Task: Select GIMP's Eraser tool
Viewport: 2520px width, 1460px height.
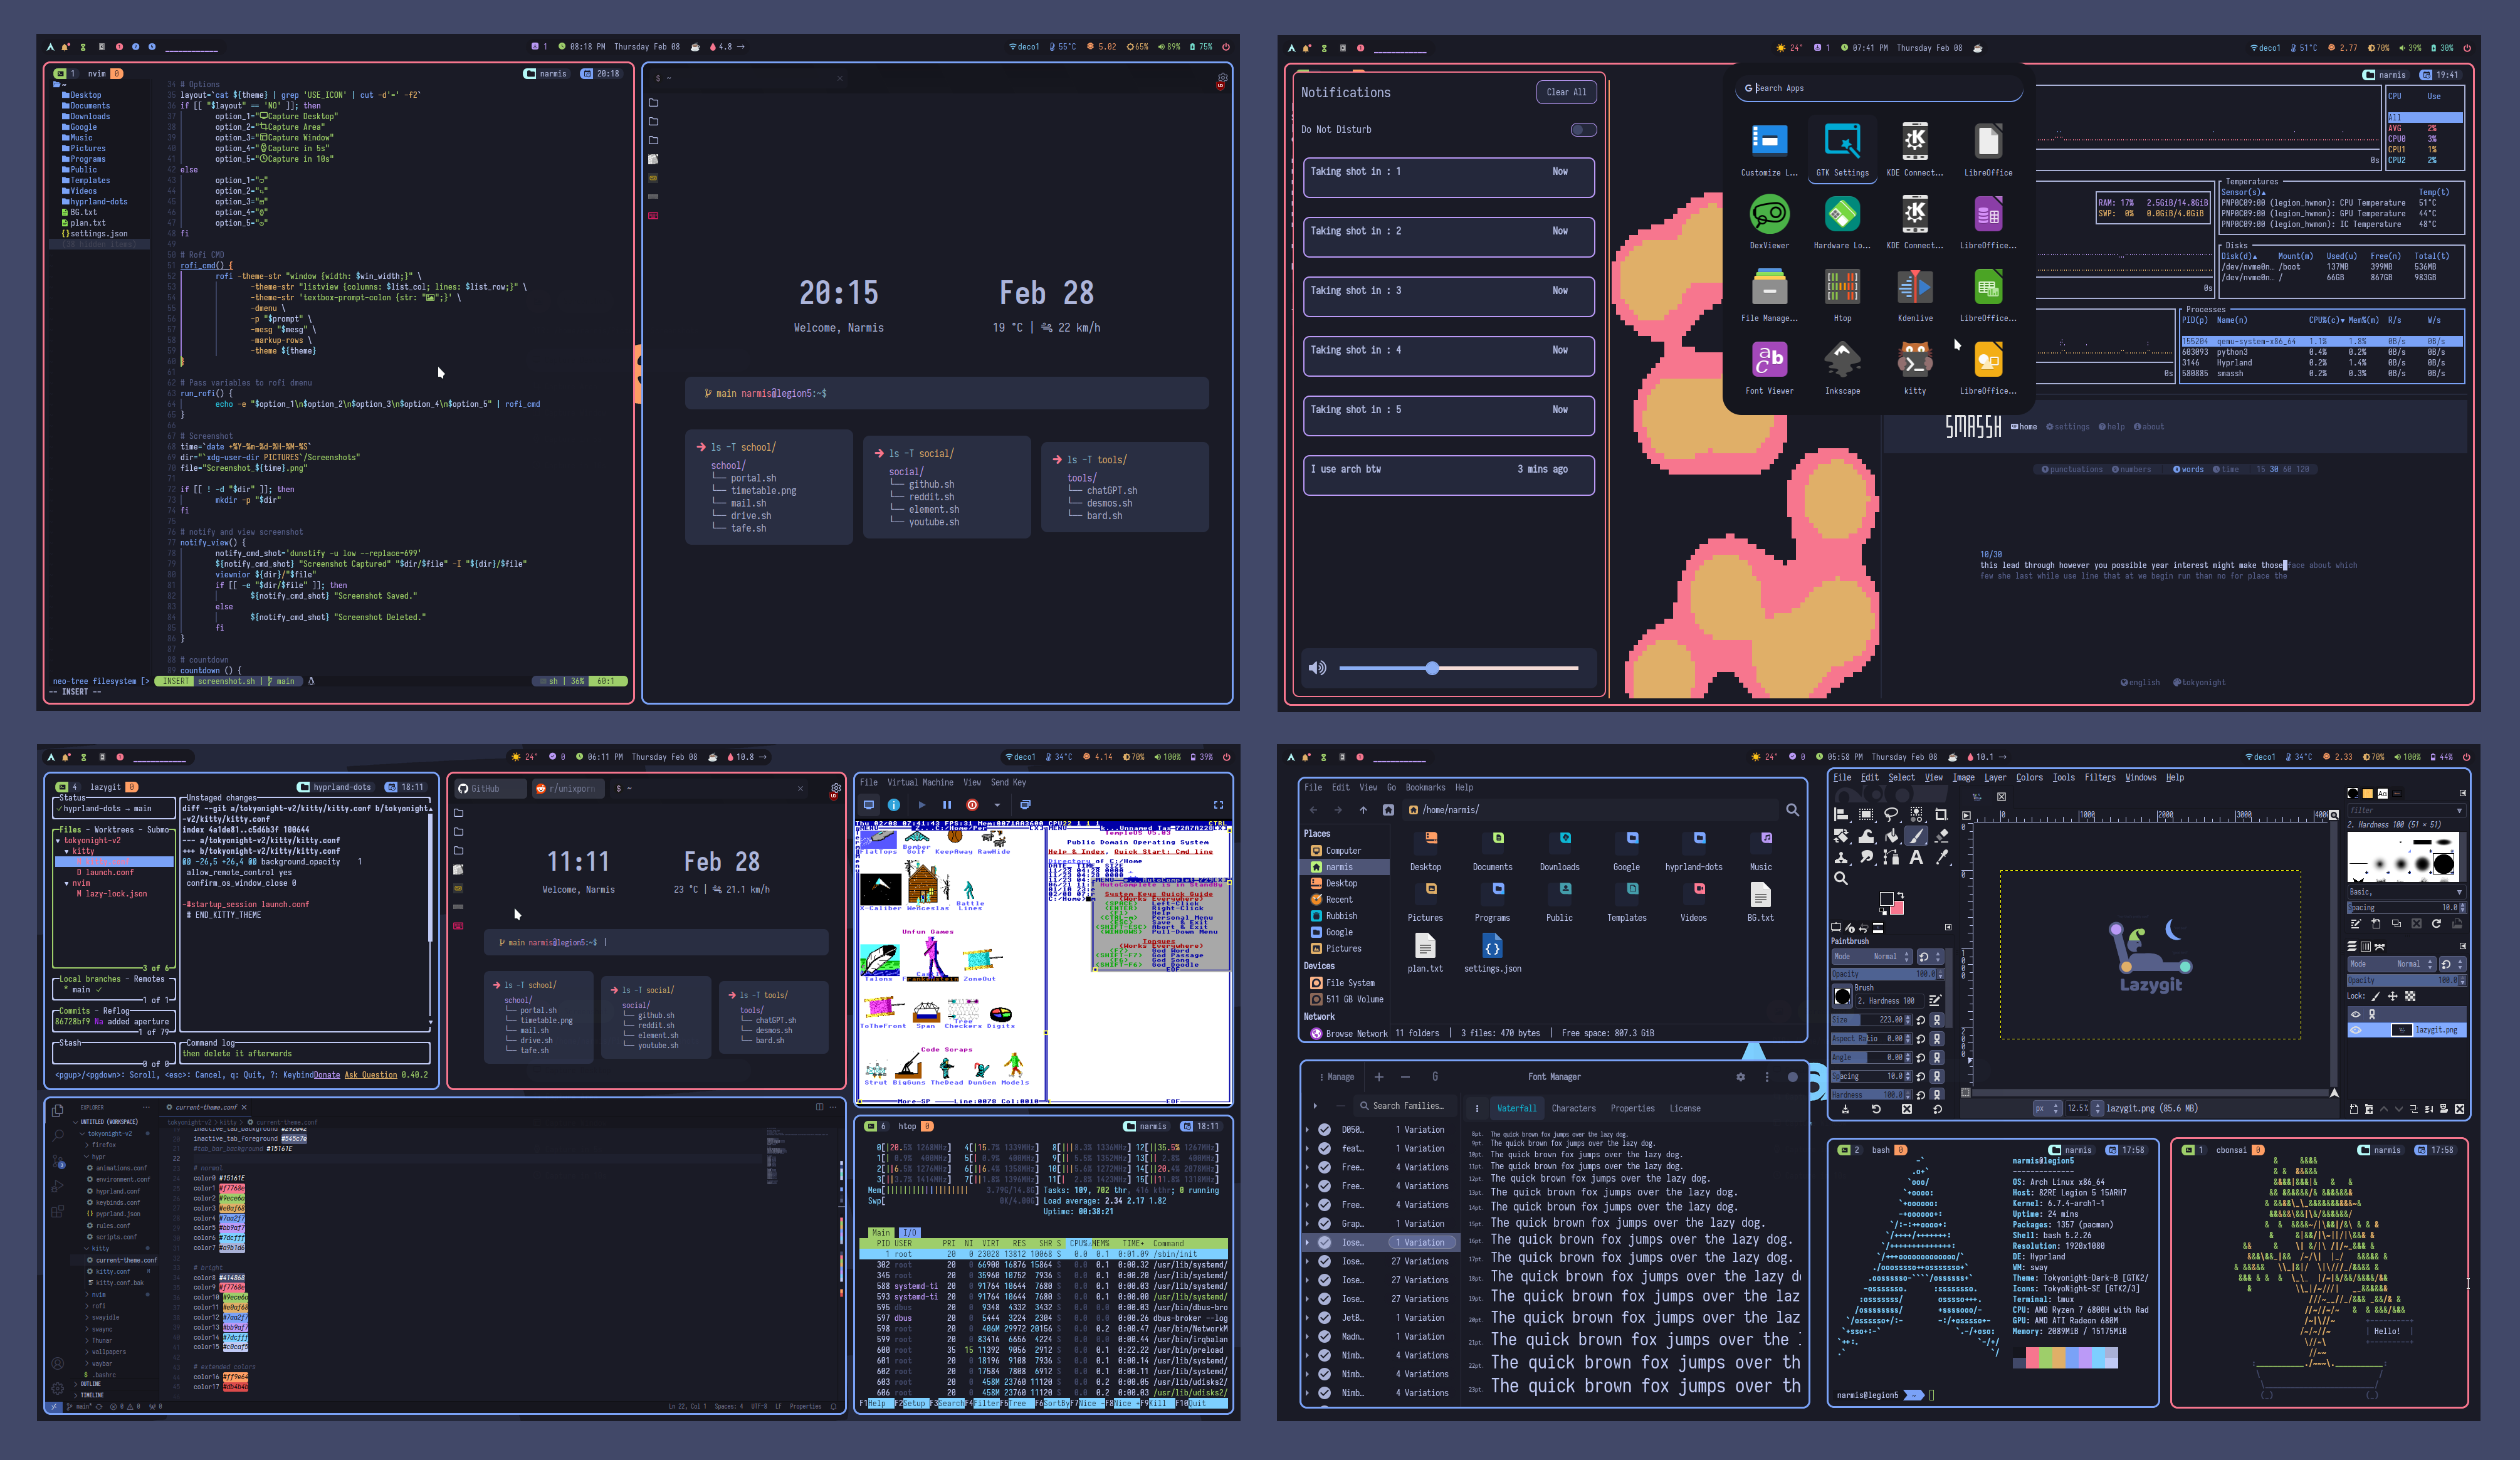Action: click(1941, 836)
